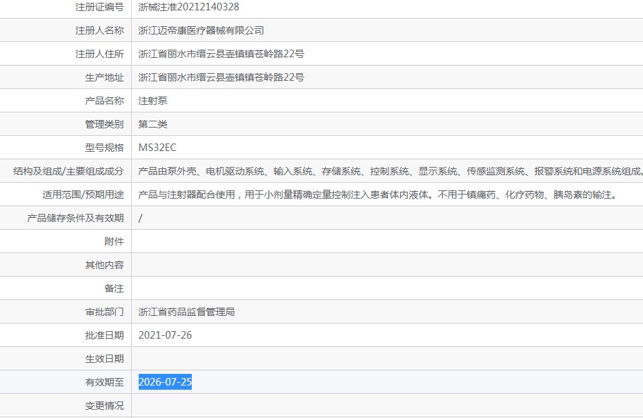This screenshot has width=643, height=418.
Task: Select the 附件 label
Action: 114,241
